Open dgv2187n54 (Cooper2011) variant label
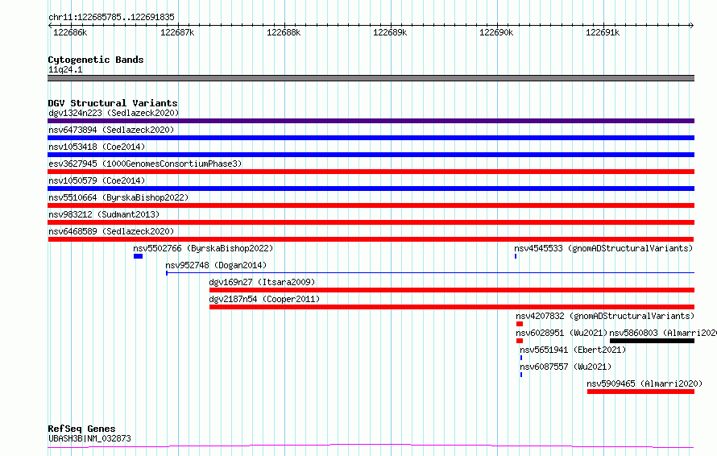 (x=264, y=299)
